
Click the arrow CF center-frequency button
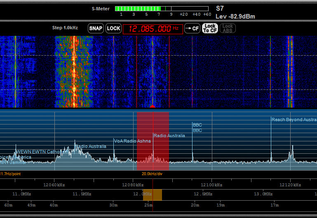pyautogui.click(x=192, y=28)
